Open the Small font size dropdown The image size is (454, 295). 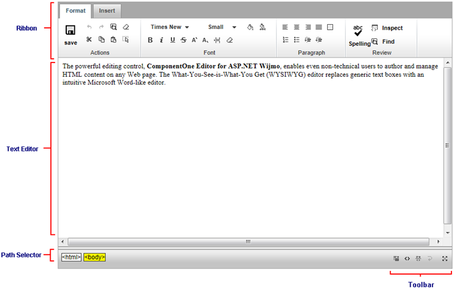pyautogui.click(x=222, y=27)
